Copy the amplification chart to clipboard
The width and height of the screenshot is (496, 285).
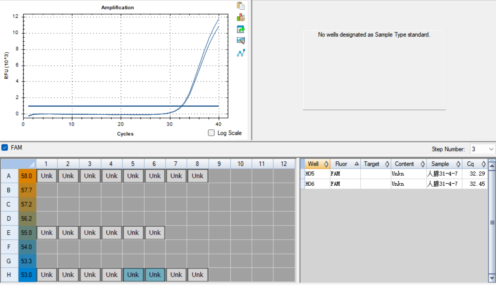point(241,6)
